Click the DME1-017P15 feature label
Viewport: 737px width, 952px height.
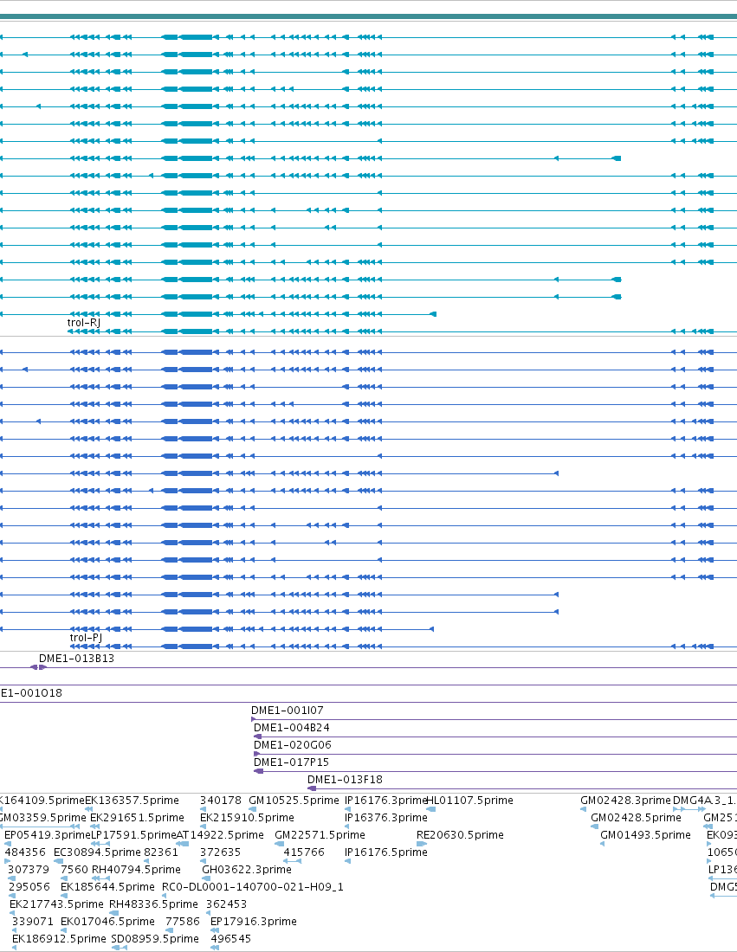pyautogui.click(x=291, y=762)
